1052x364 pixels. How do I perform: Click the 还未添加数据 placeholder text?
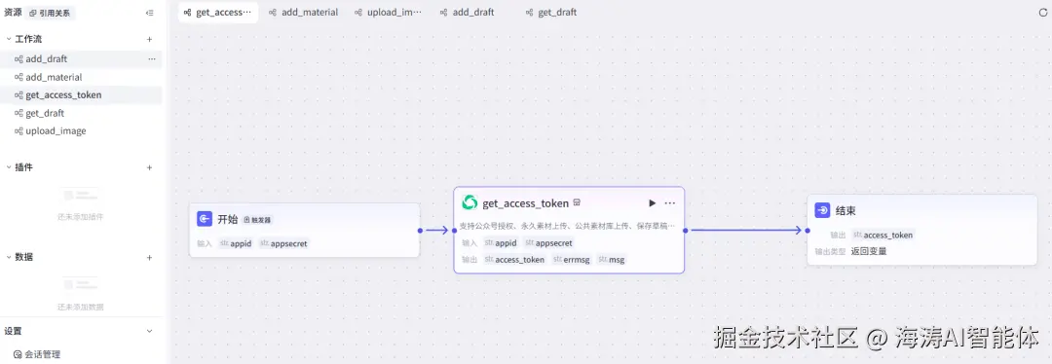[x=81, y=307]
